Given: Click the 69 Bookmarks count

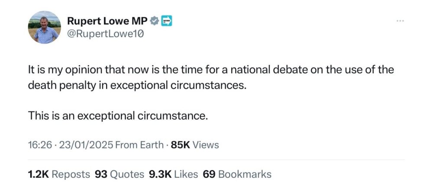Looking at the screenshot, I should [237, 174].
